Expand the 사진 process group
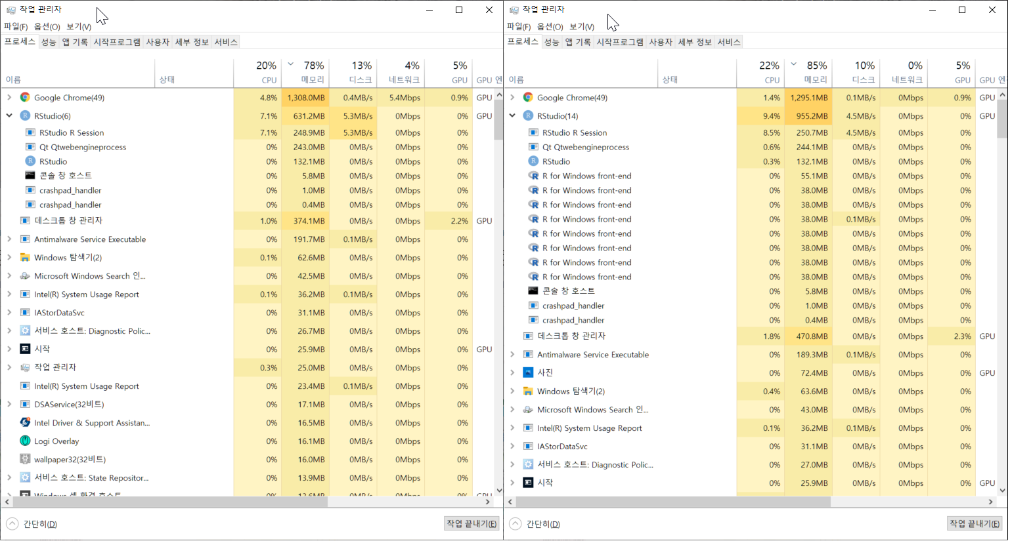The image size is (1010, 541). pyautogui.click(x=512, y=373)
